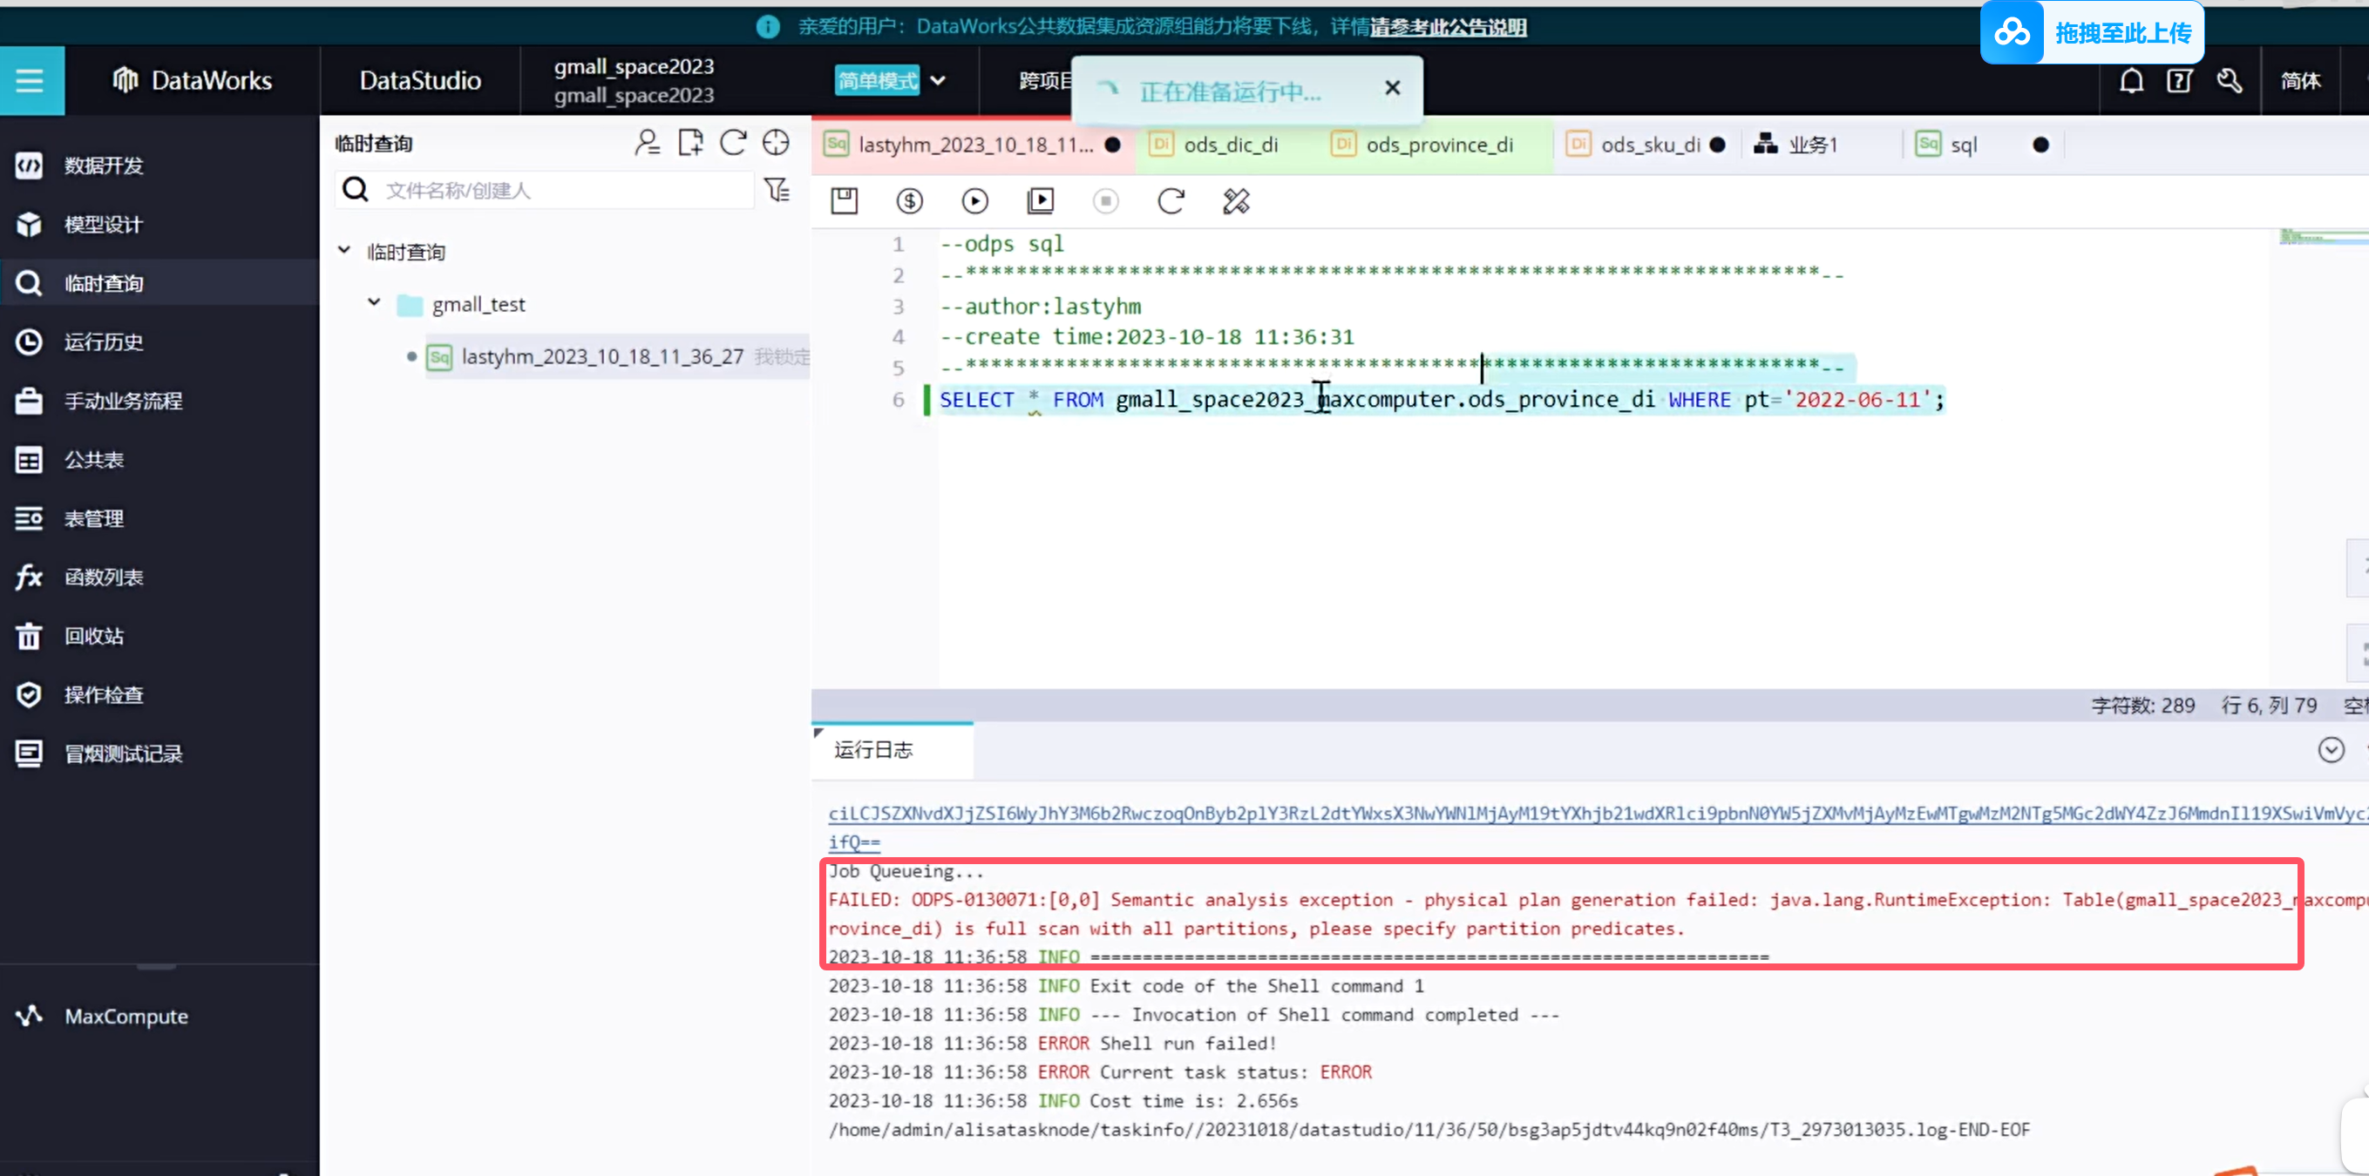
Task: Open the notification bell
Action: click(2131, 81)
